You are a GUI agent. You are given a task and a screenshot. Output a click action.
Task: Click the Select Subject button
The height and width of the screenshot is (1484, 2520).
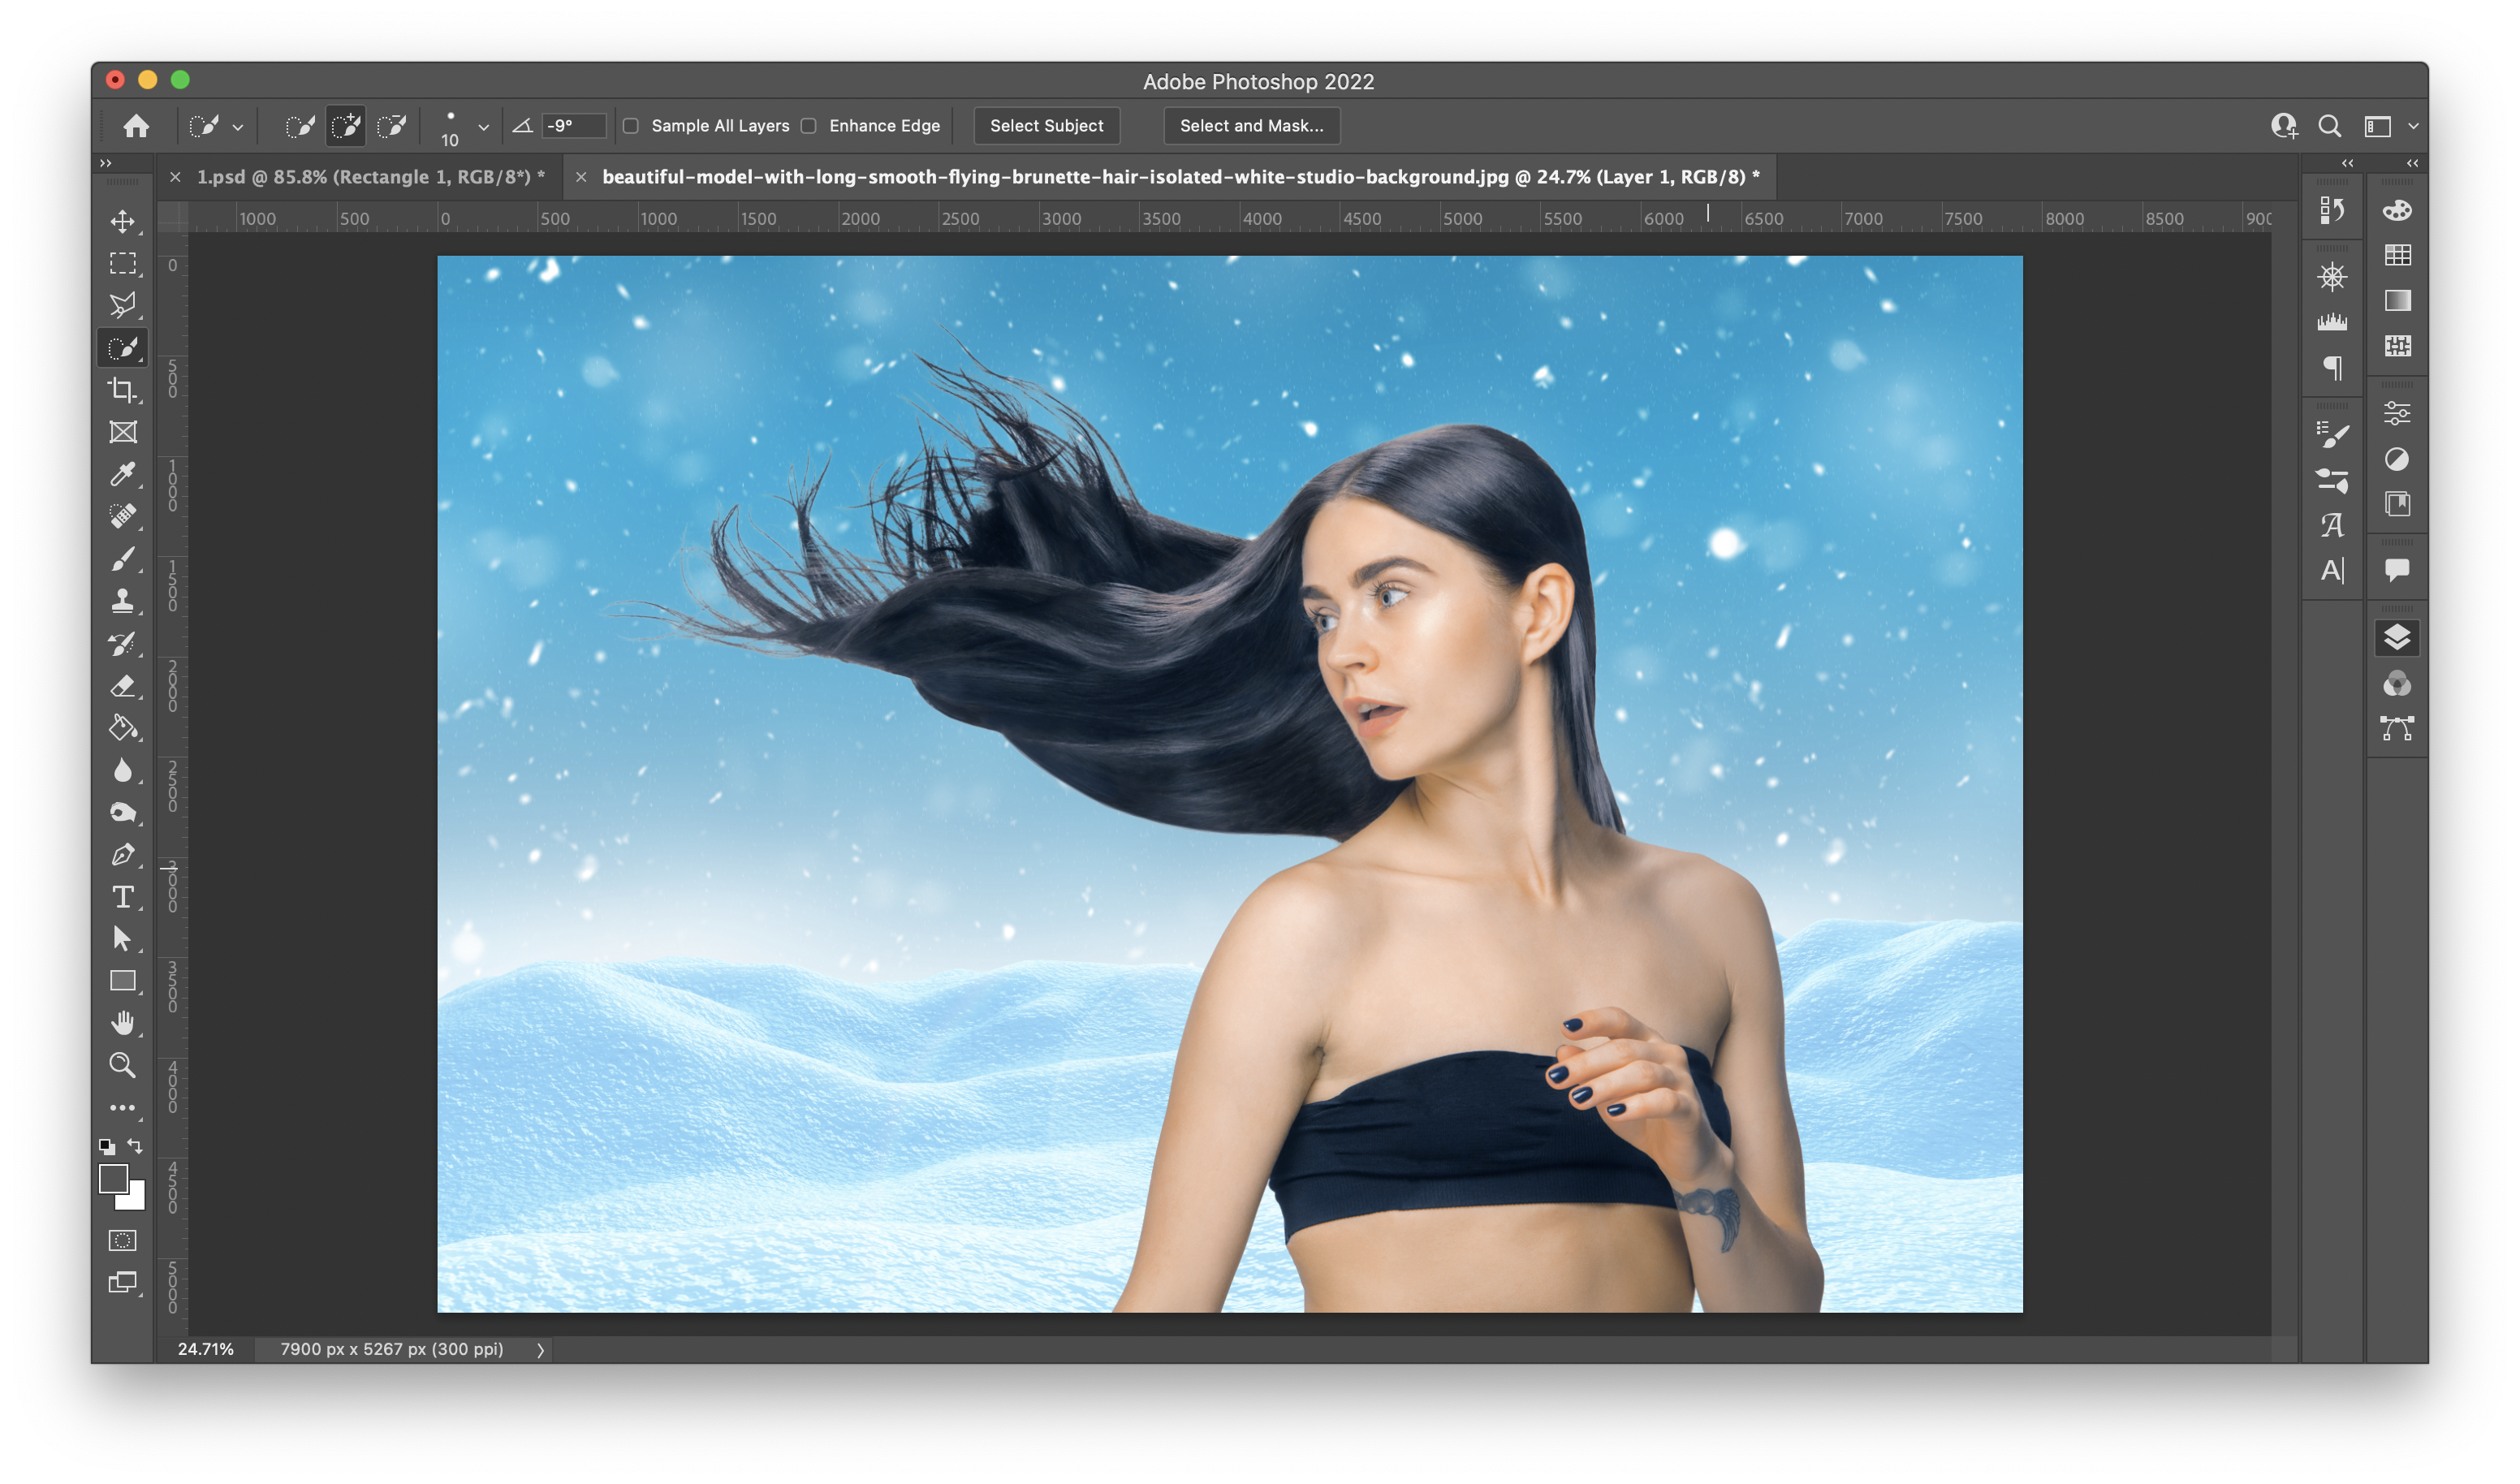point(1046,126)
